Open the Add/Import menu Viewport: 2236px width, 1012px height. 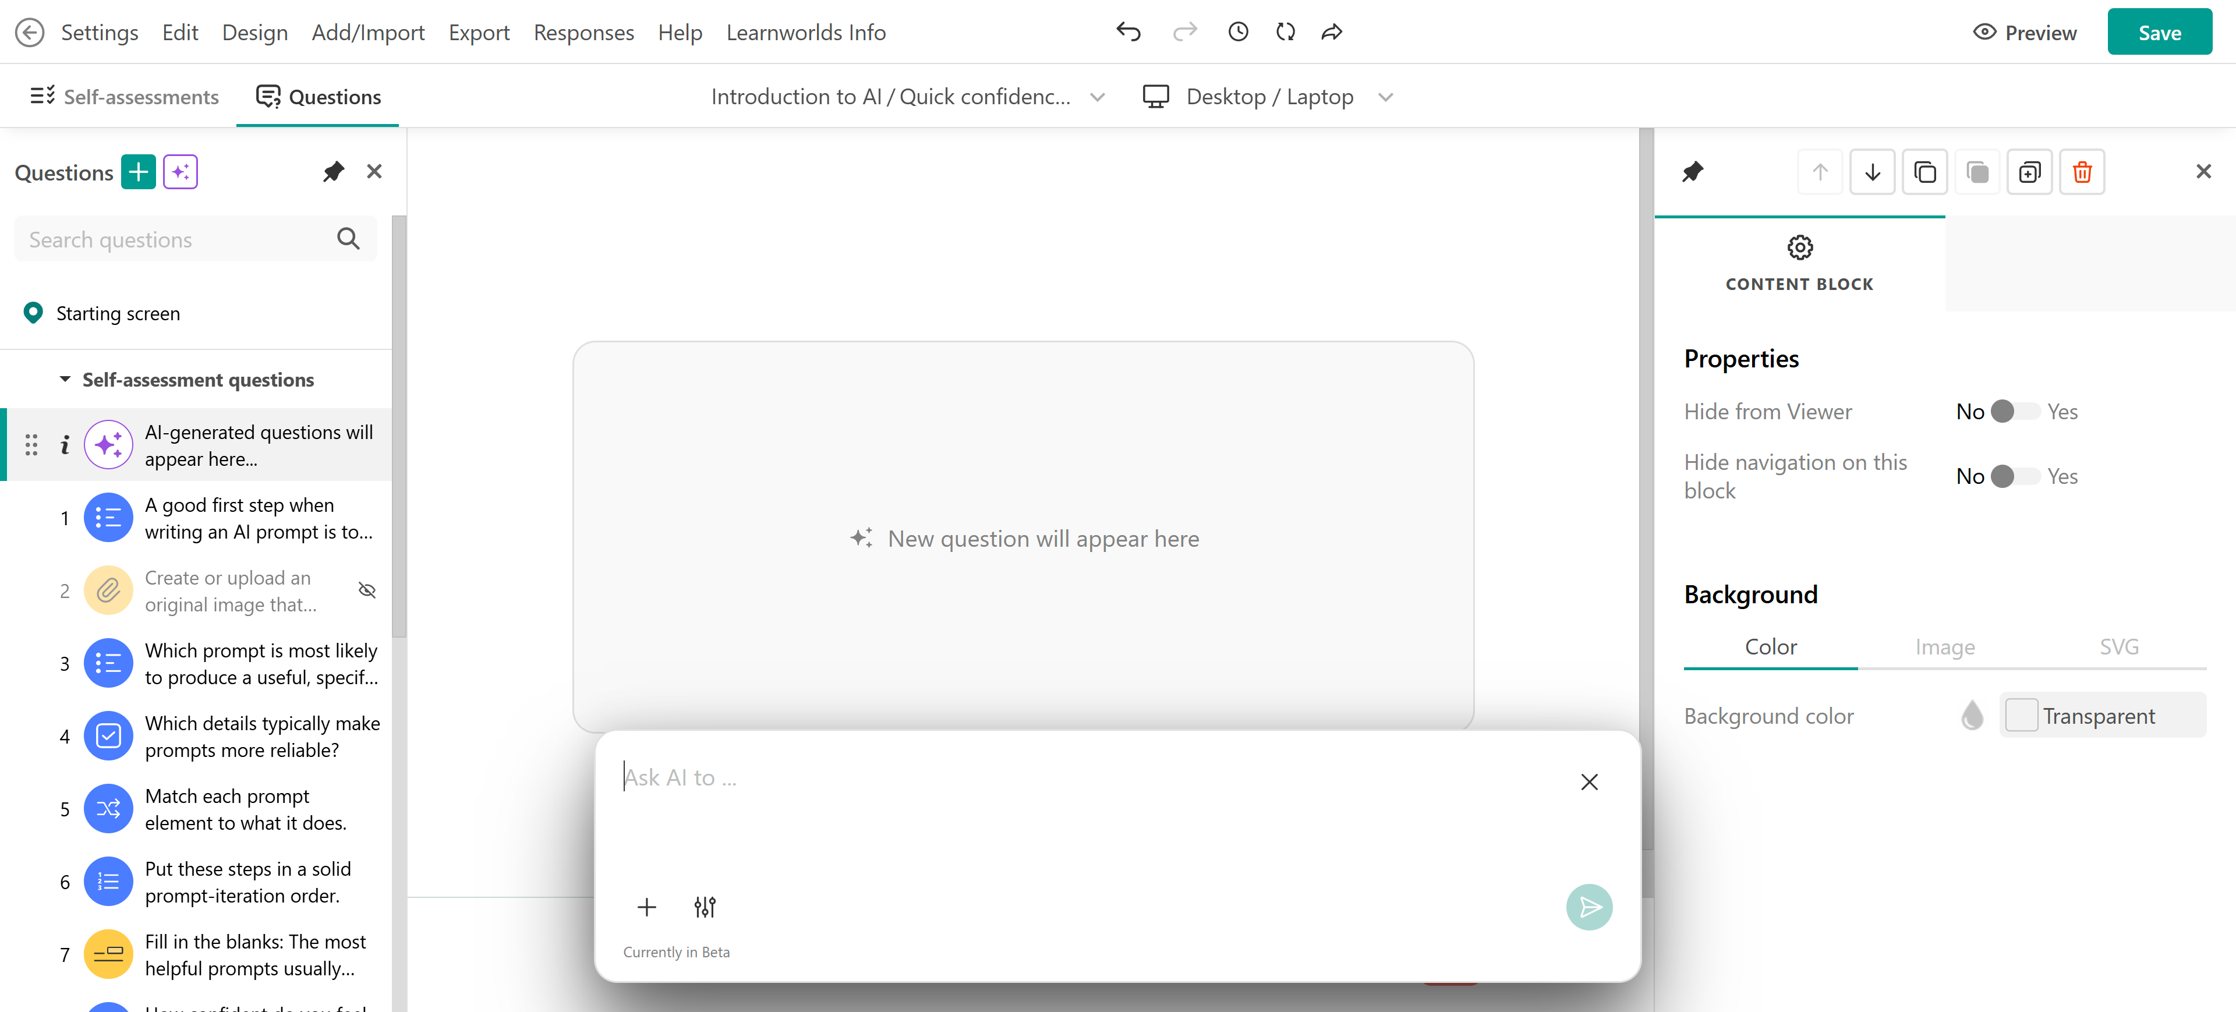coord(368,32)
